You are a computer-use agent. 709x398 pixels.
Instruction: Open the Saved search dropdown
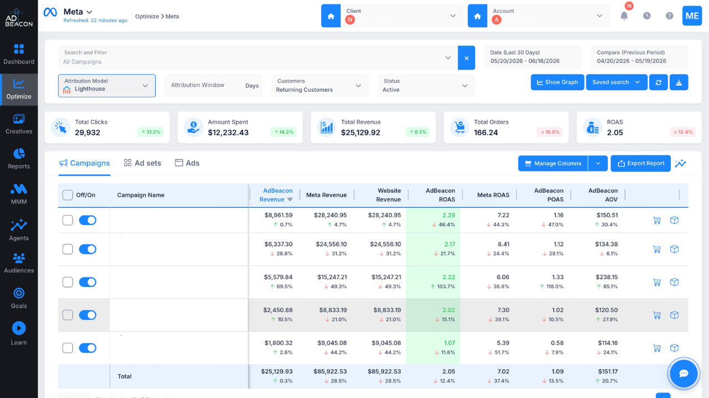[616, 82]
